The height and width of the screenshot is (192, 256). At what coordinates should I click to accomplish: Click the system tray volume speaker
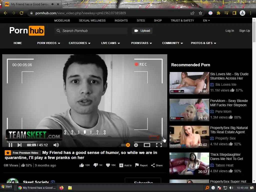tap(231, 188)
